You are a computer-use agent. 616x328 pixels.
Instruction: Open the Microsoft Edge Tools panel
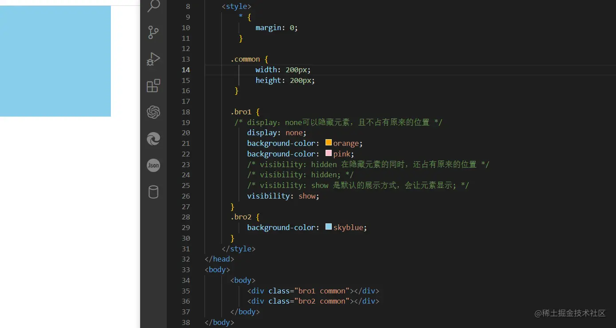153,139
